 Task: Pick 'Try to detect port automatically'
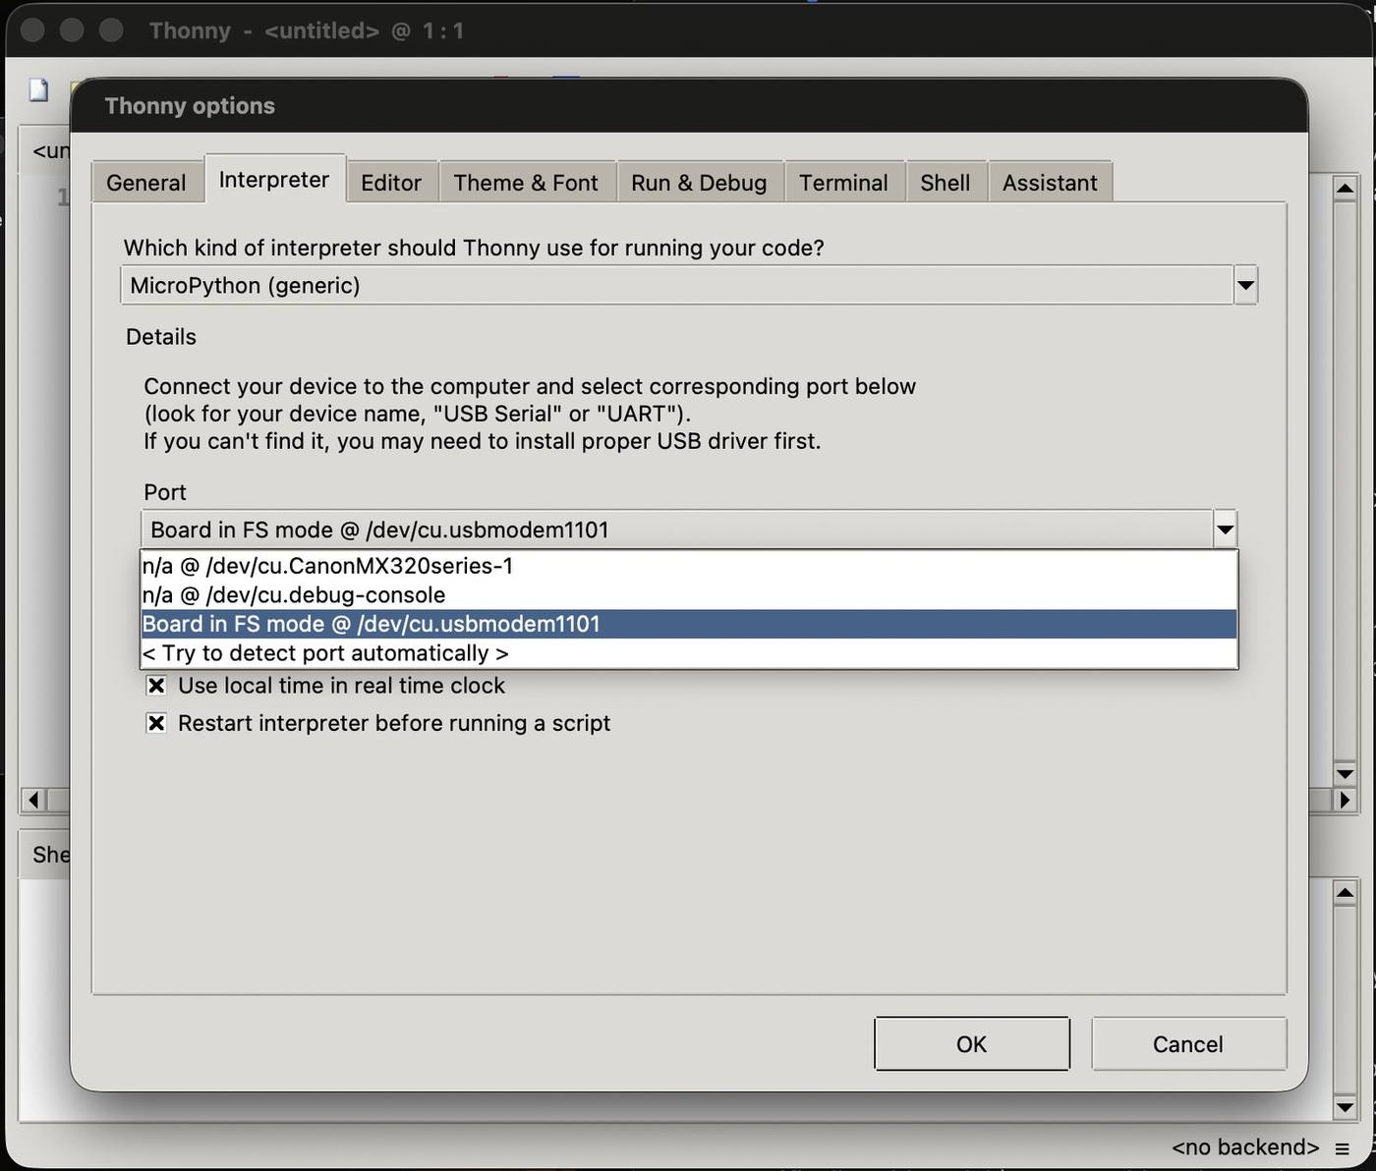[689, 653]
